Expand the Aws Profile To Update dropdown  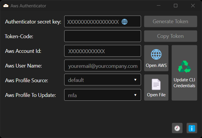tap(103, 95)
